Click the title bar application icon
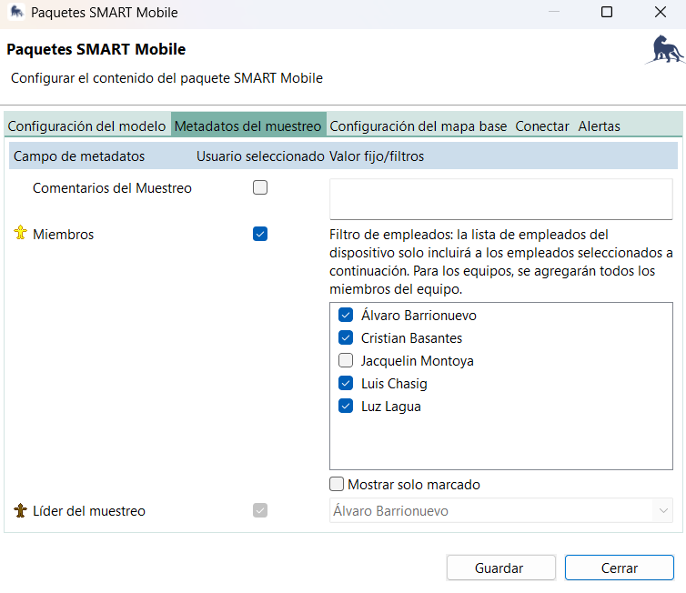This screenshot has height=593, width=686. tap(16, 13)
